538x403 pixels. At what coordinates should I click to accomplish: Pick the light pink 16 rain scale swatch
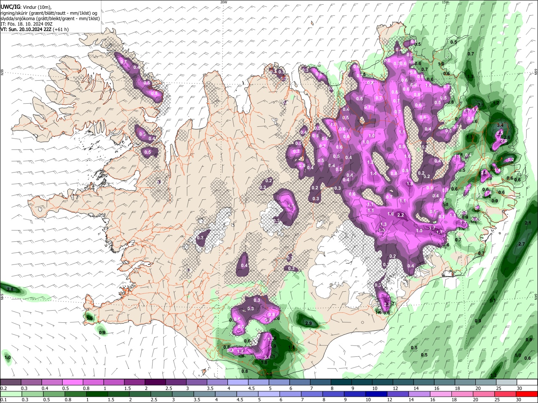click(441, 394)
